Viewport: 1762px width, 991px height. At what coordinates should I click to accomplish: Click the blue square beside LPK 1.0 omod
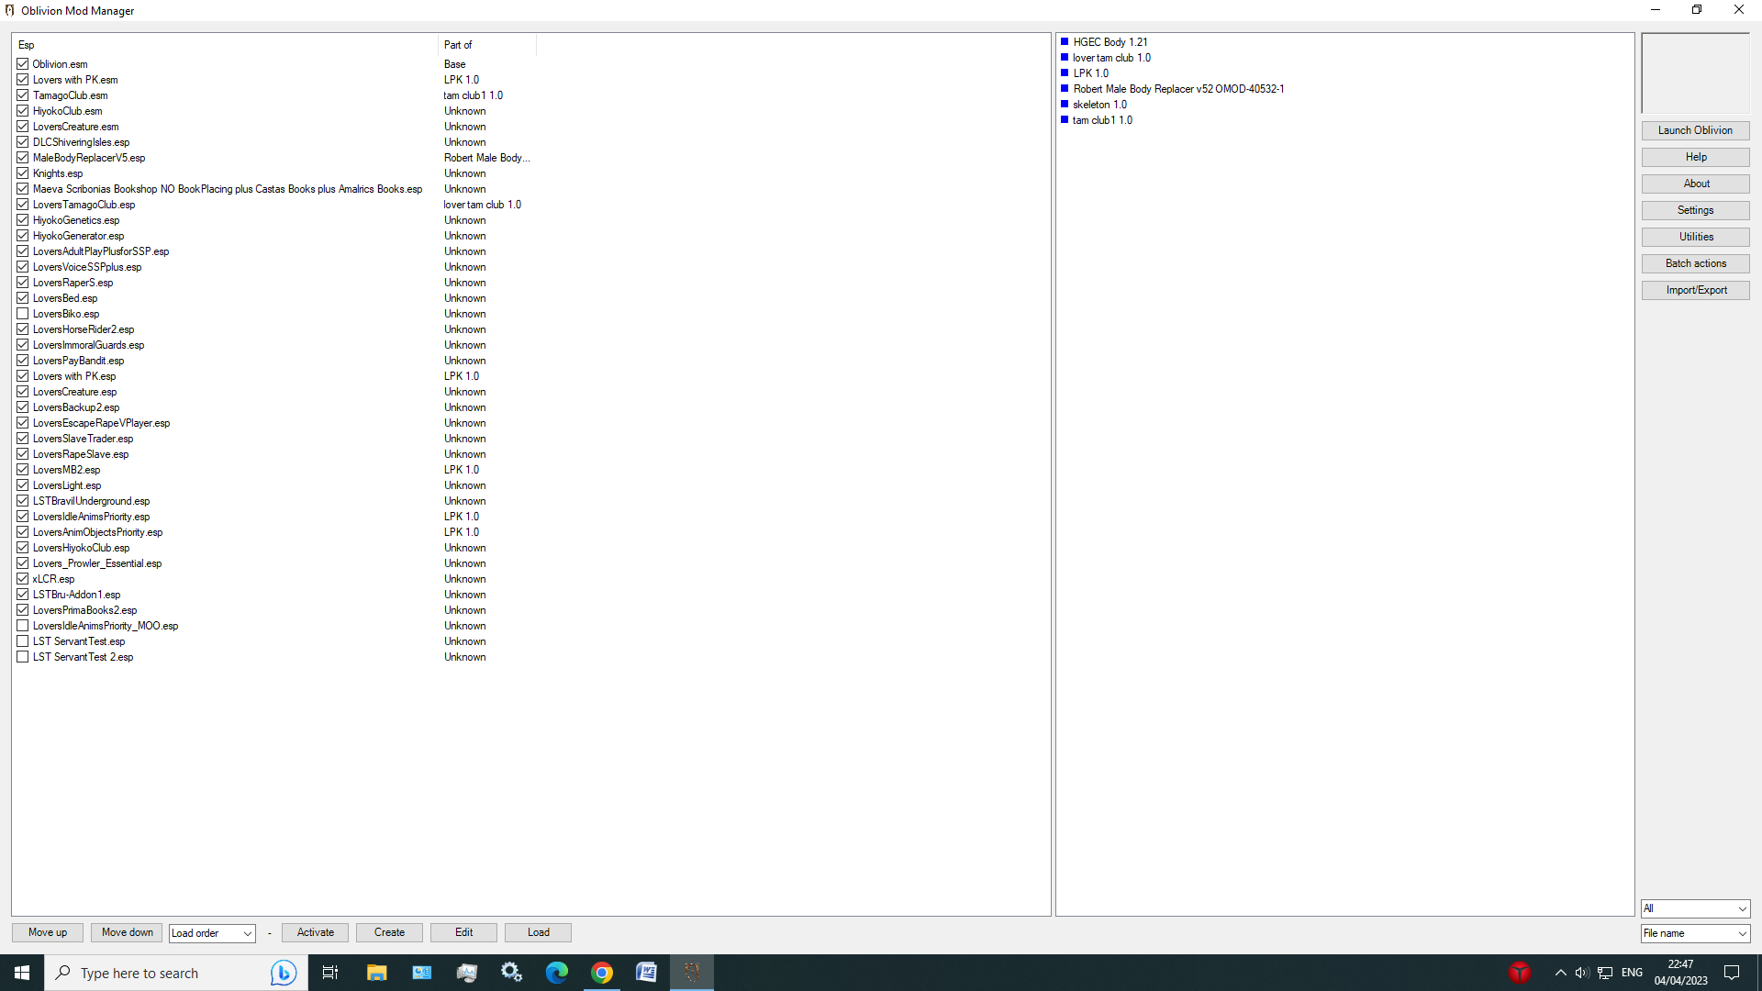point(1065,72)
